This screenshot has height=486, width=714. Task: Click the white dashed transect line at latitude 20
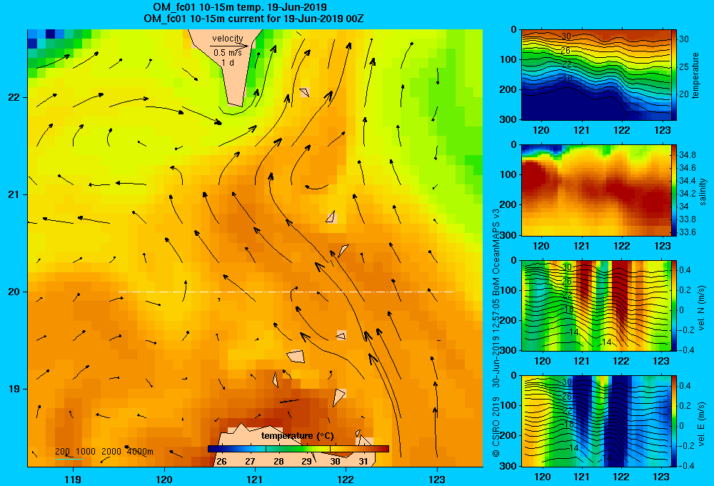pos(287,292)
